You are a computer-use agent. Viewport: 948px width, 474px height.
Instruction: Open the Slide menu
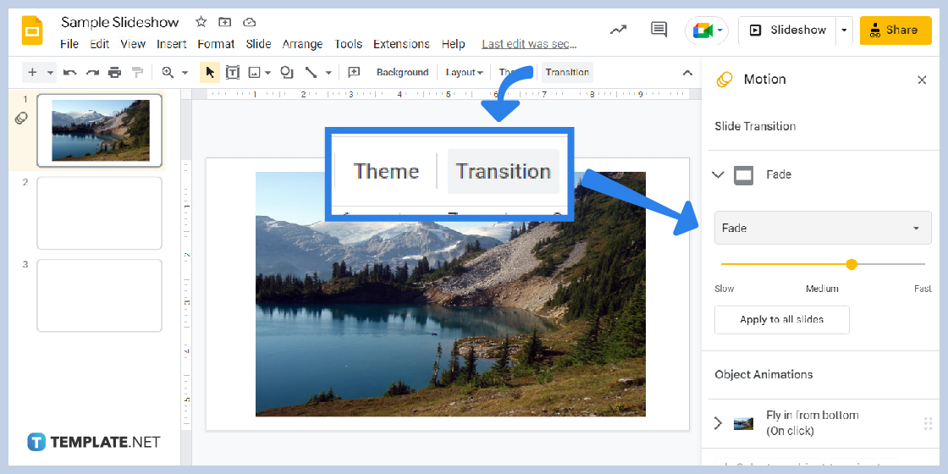coord(258,44)
